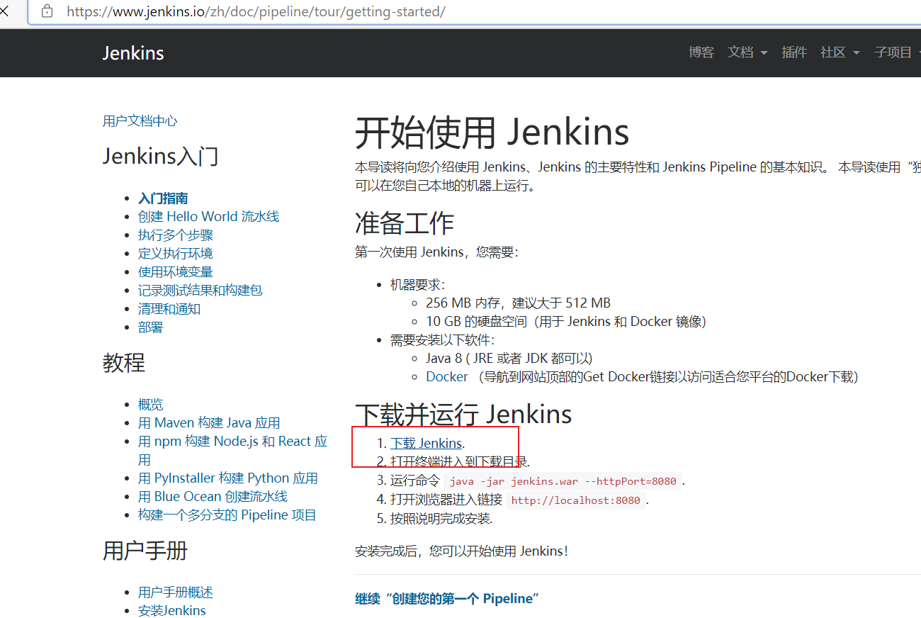The image size is (921, 618).
Task: Open 用户文档中心 link
Action: click(140, 121)
